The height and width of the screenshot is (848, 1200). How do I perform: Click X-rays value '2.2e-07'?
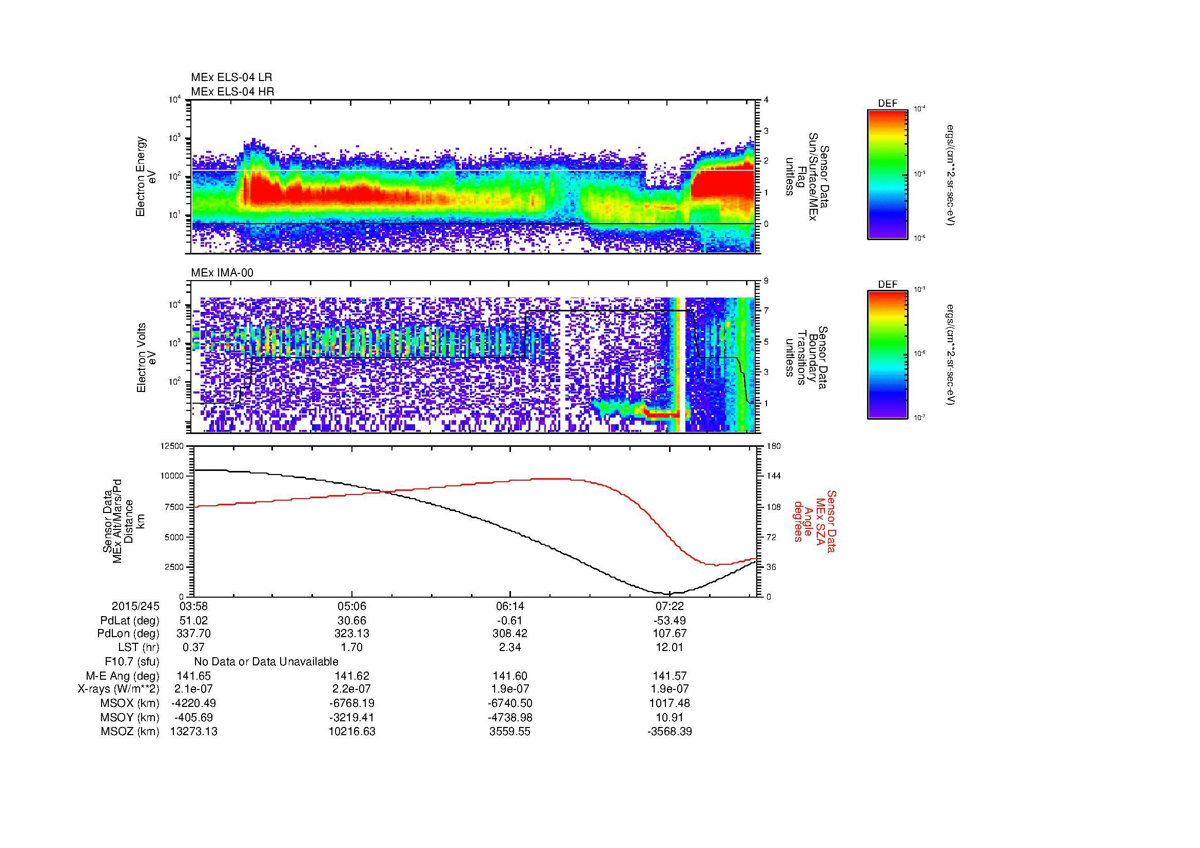click(x=352, y=689)
